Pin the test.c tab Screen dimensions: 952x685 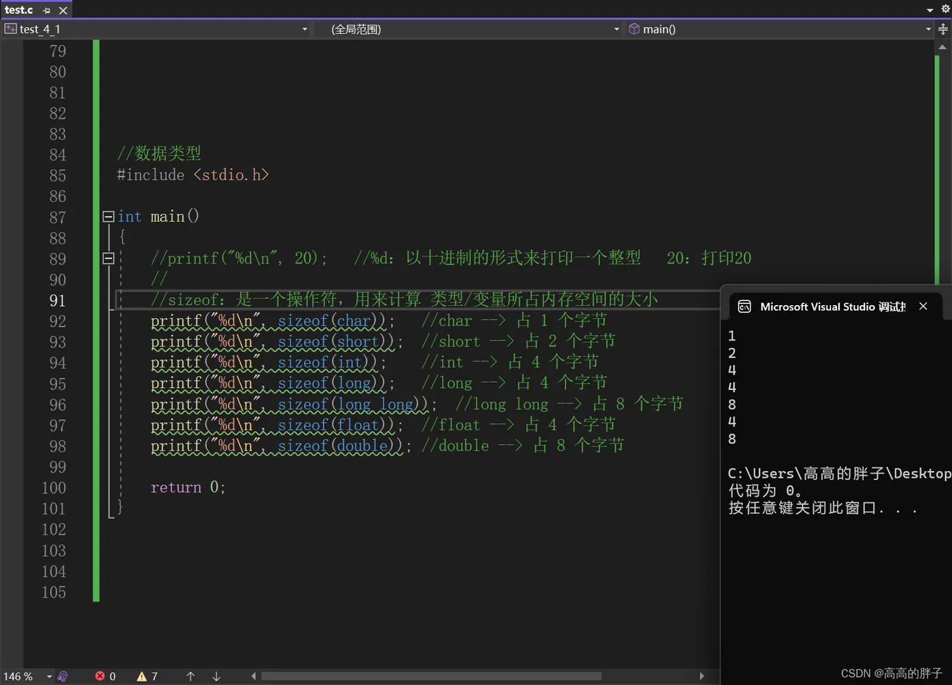click(x=46, y=10)
